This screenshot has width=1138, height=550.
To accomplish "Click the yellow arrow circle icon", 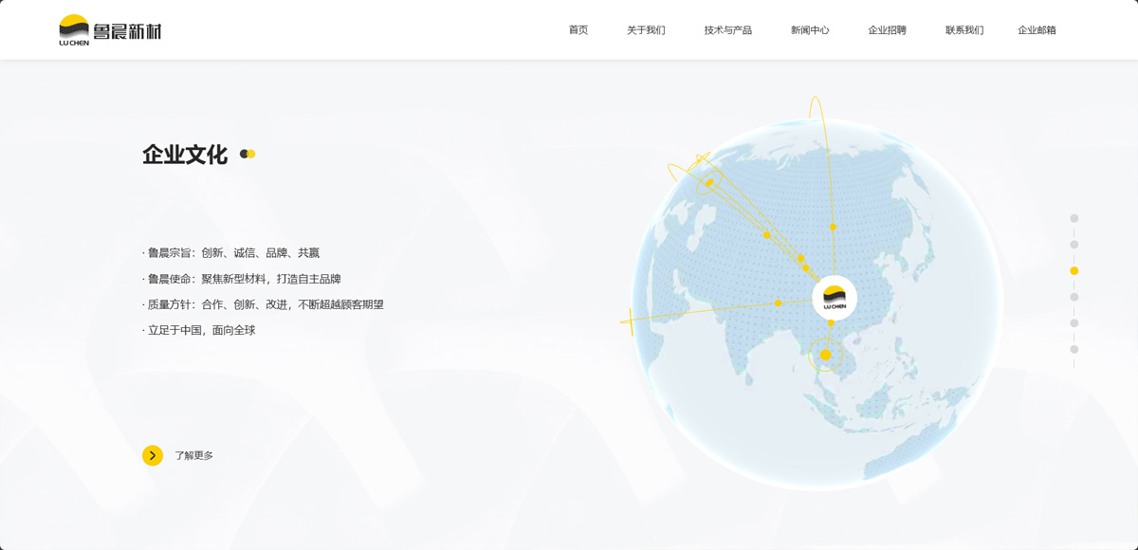I will point(153,455).
